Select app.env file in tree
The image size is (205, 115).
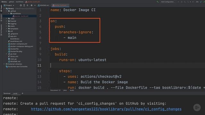pos(12,36)
